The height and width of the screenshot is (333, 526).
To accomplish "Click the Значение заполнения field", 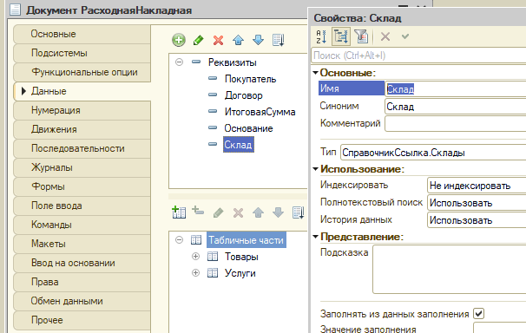I will pos(500,329).
